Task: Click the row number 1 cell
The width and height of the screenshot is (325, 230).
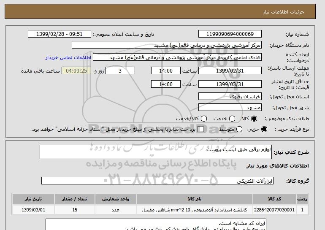Action: pyautogui.click(x=302, y=210)
